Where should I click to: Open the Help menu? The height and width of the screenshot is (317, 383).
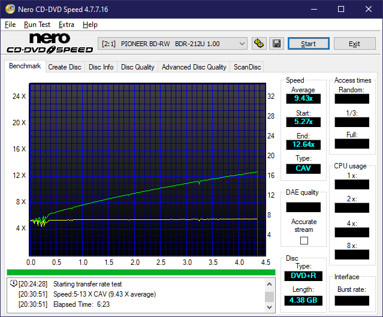point(90,25)
